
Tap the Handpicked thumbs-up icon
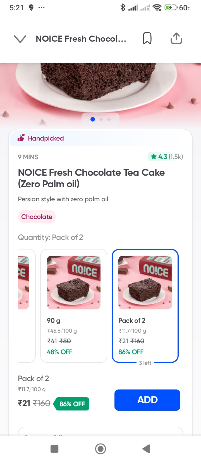[21, 138]
